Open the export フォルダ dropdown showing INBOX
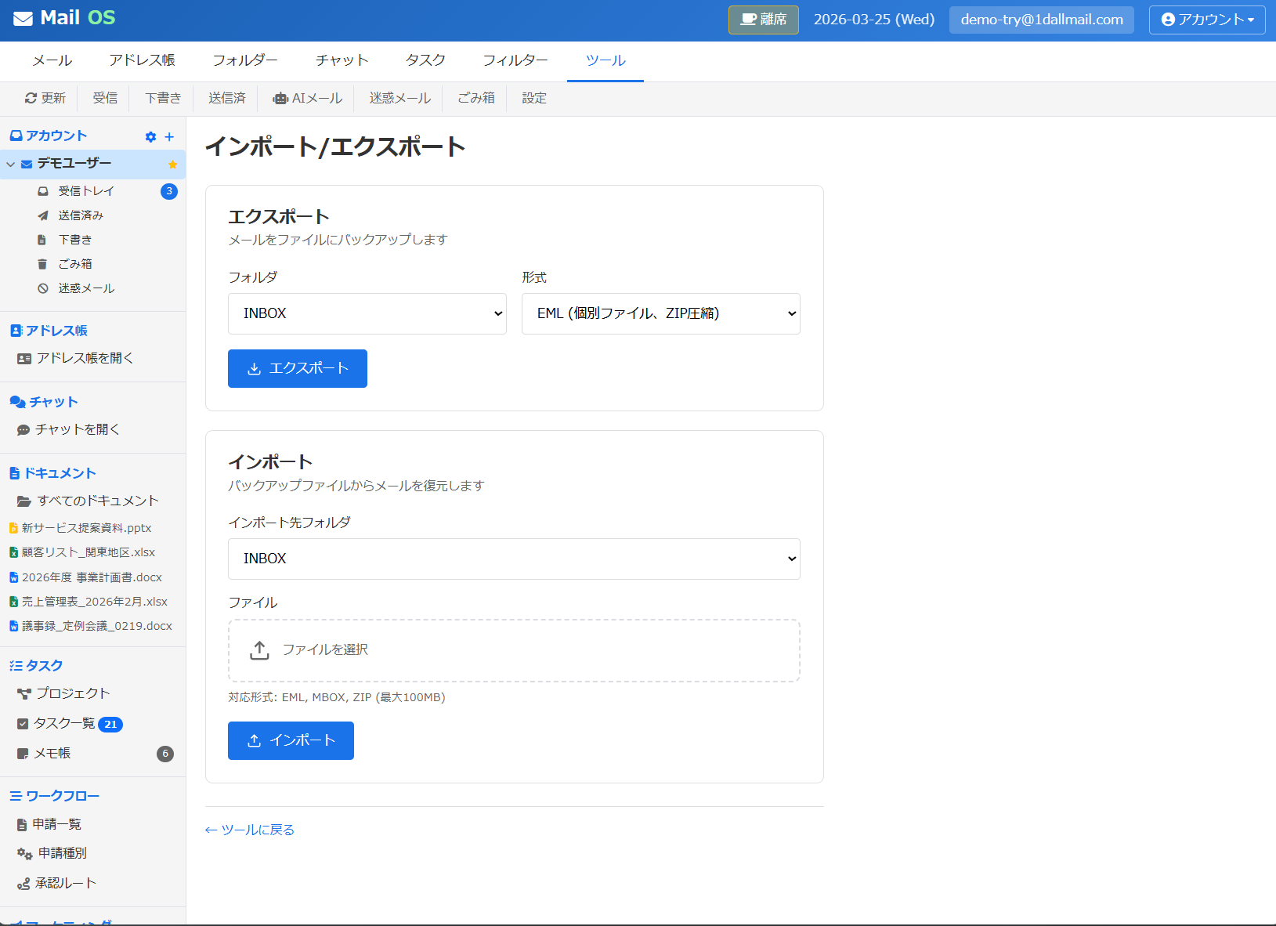 click(367, 313)
